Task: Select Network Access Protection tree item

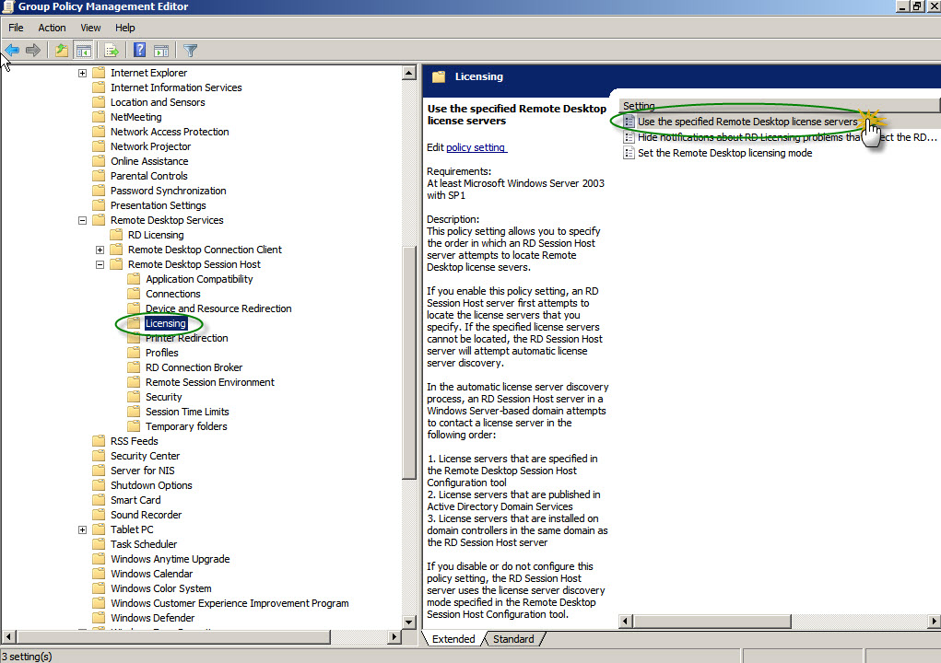Action: [170, 132]
